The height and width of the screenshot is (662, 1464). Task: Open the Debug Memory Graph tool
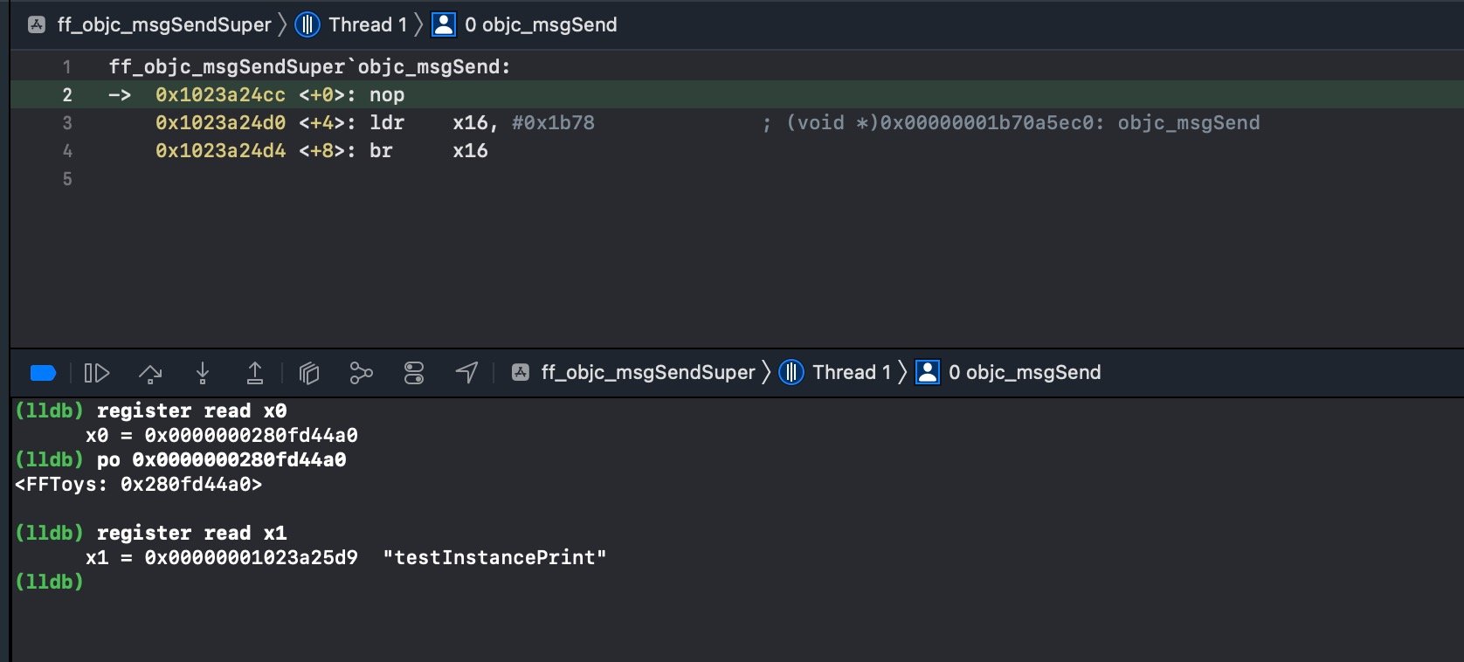[x=361, y=374]
